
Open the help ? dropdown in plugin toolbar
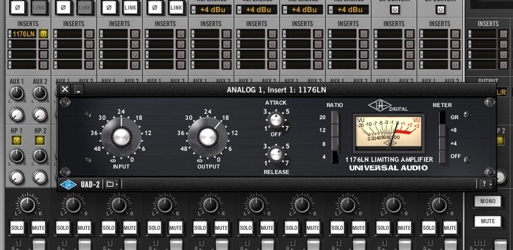pyautogui.click(x=486, y=184)
